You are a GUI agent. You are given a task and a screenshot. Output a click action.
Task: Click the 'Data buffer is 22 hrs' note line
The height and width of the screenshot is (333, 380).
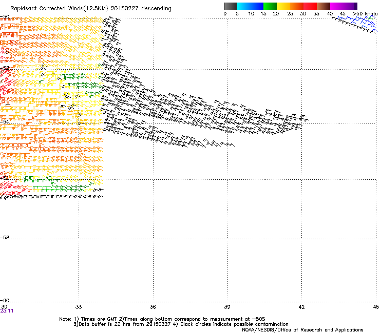pos(181,324)
